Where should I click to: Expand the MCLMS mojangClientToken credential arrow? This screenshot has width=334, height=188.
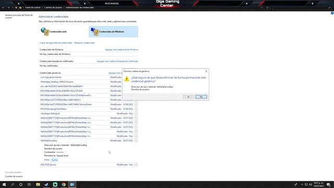pyautogui.click(x=136, y=109)
